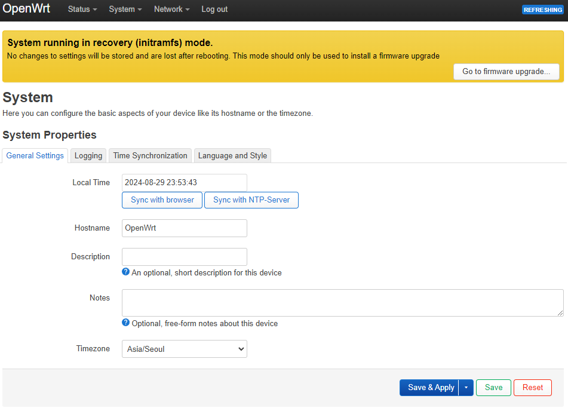This screenshot has height=411, width=568.
Task: Open the Network dropdown menu
Action: click(171, 10)
